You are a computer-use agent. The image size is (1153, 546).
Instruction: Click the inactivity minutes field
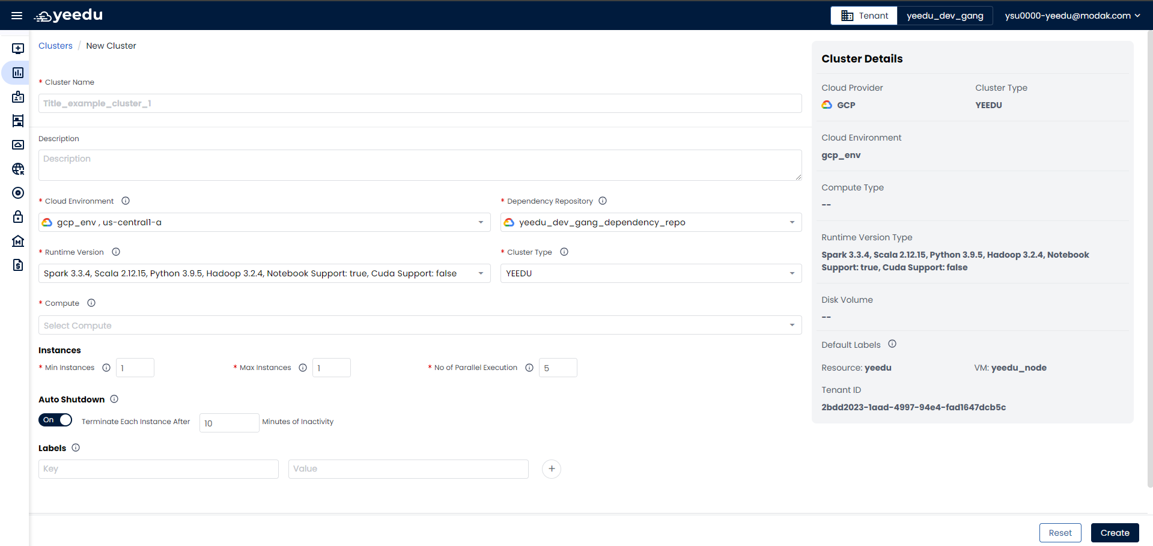click(230, 423)
